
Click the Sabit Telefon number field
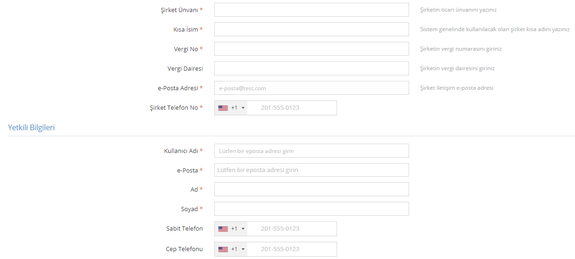tap(292, 229)
